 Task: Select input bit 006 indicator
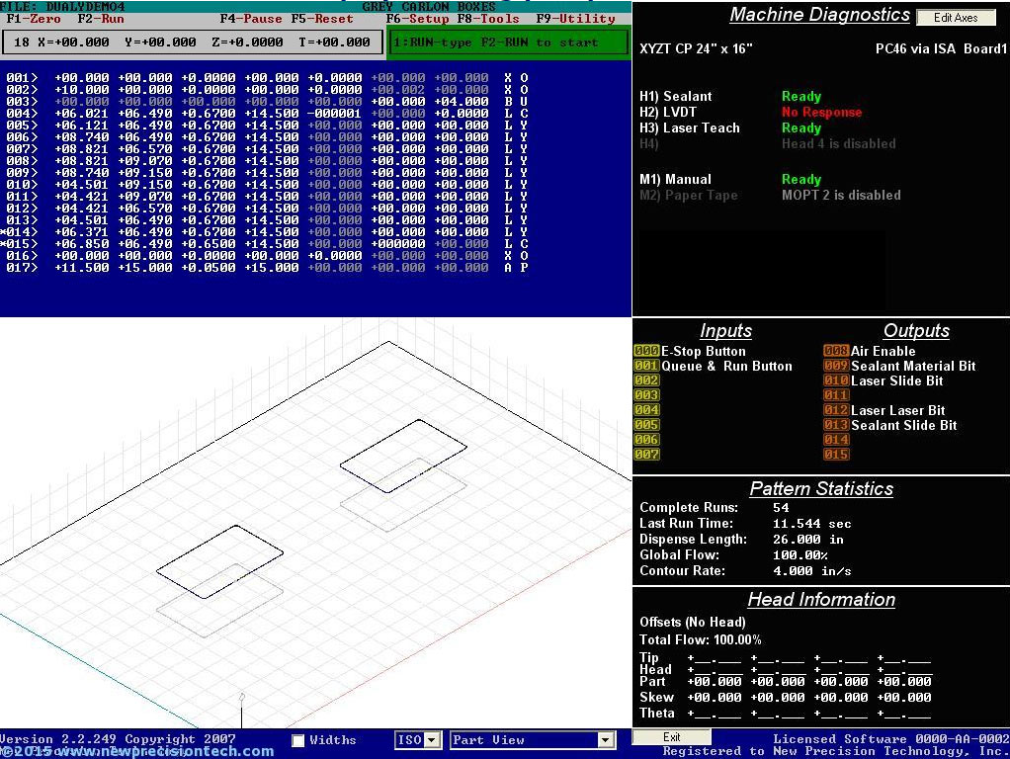coord(646,440)
